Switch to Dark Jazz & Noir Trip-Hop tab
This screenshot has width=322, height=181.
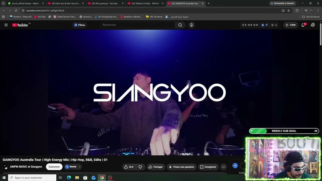coord(65,4)
